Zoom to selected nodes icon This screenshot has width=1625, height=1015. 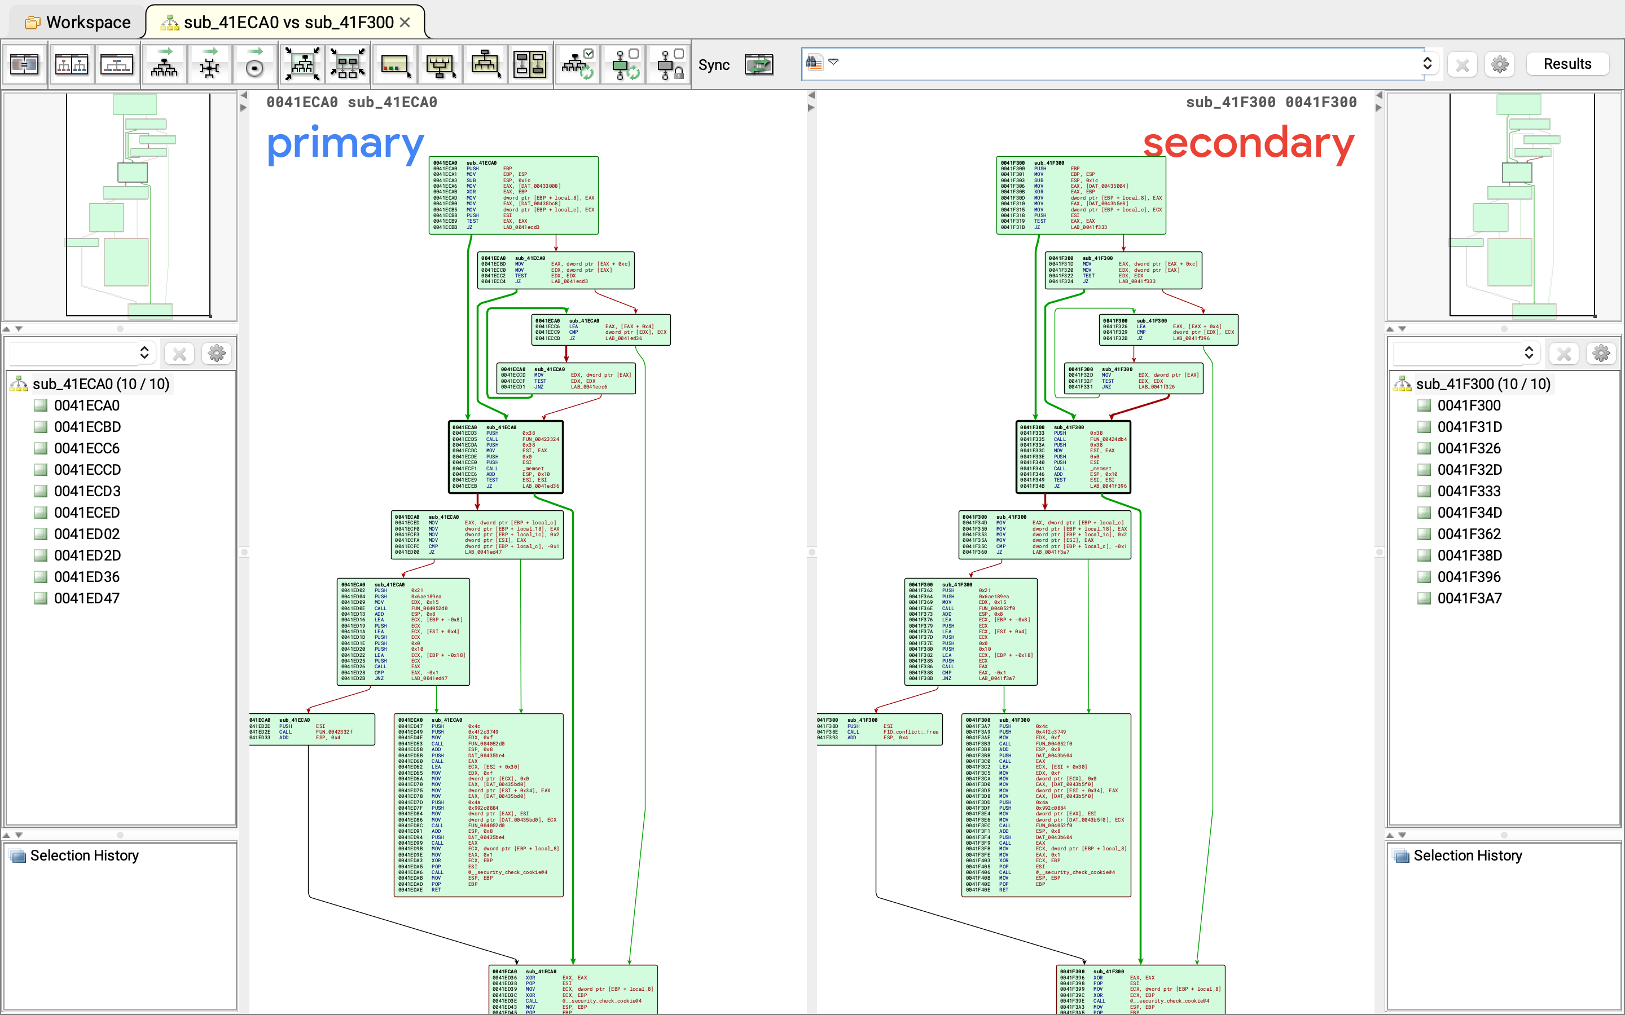348,65
